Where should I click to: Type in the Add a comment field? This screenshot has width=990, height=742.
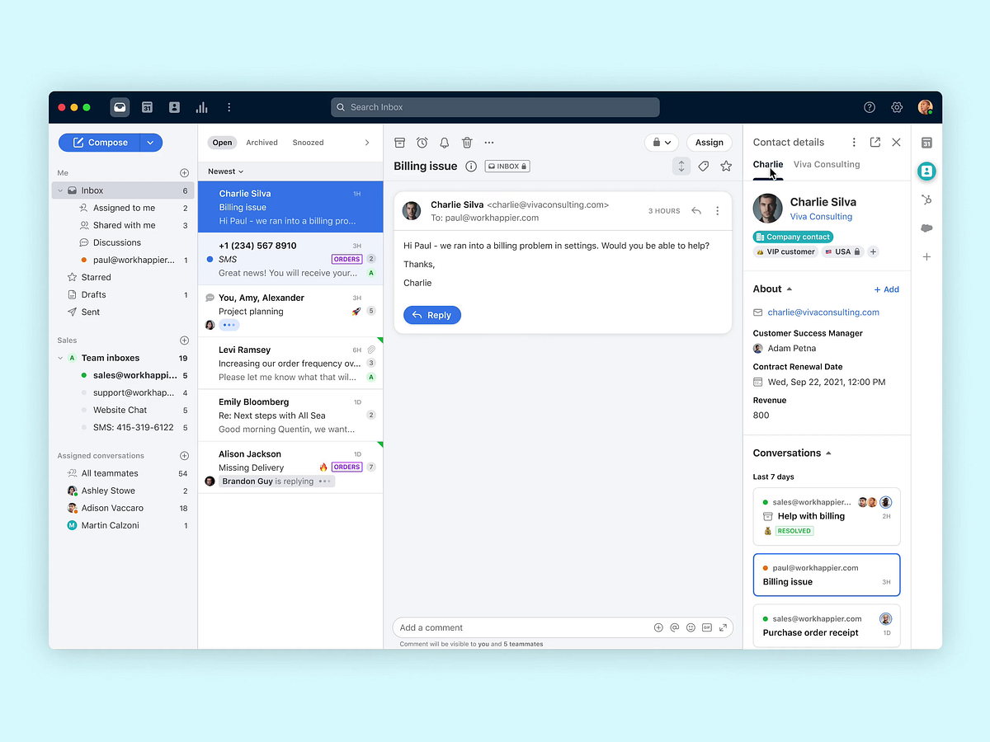(511, 627)
